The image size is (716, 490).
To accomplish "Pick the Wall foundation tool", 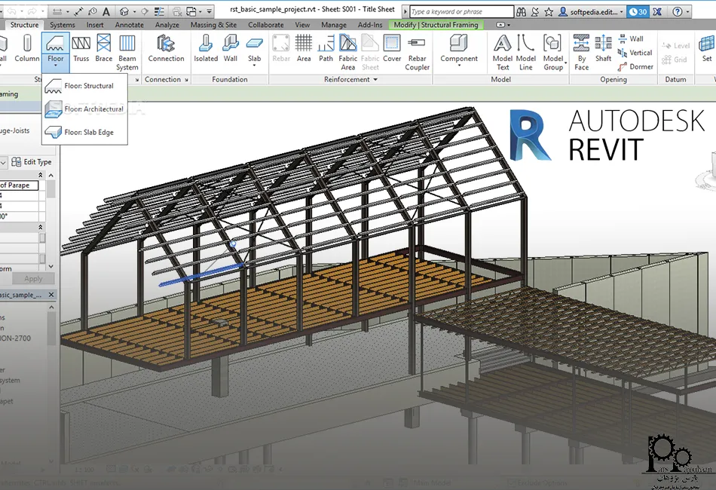I will point(231,49).
